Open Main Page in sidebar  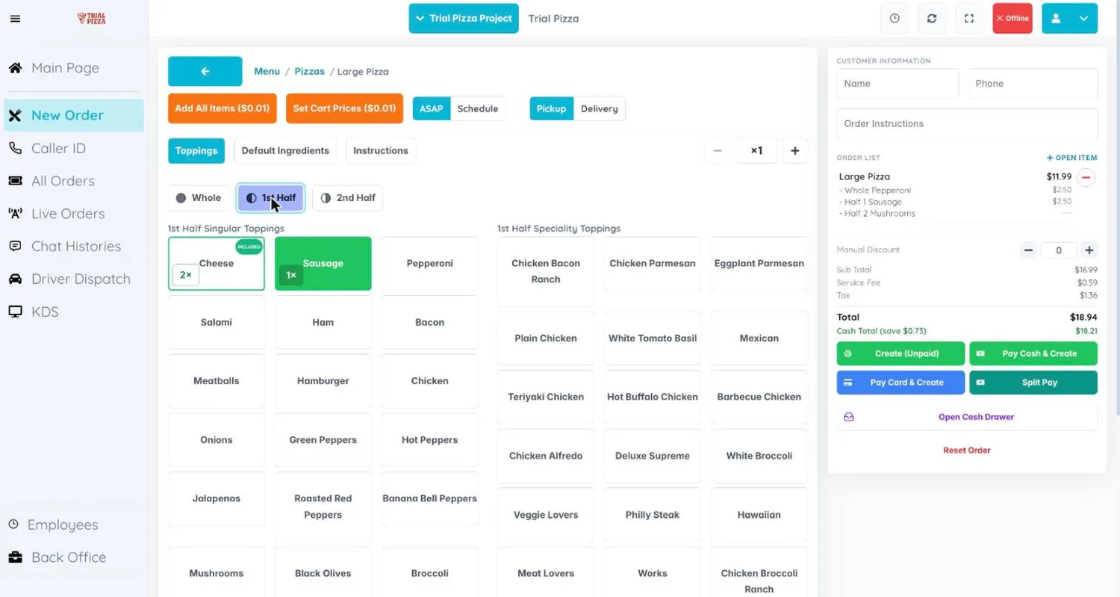click(72, 68)
